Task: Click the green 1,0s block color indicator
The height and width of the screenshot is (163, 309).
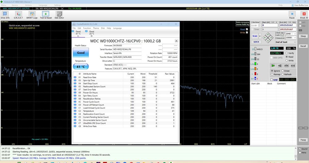Action: (256, 64)
